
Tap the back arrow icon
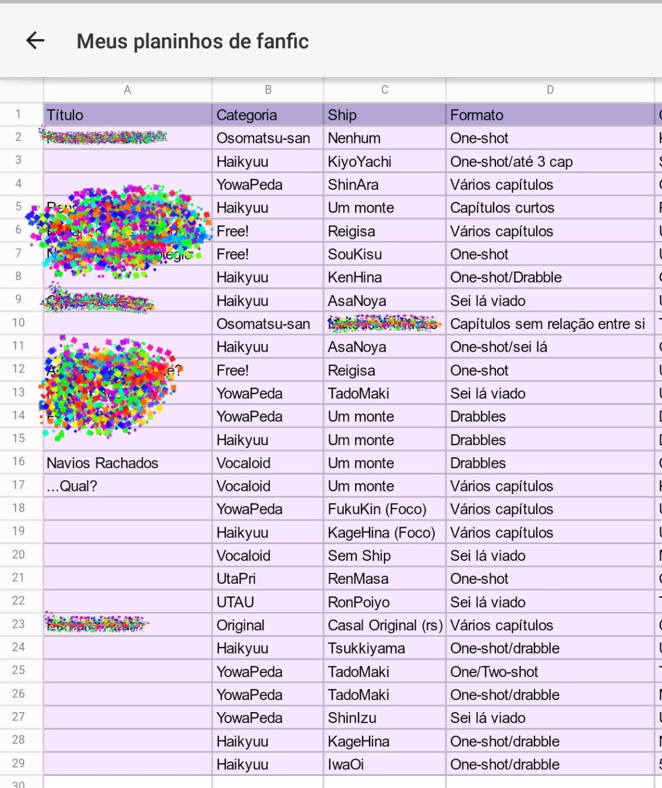point(36,41)
